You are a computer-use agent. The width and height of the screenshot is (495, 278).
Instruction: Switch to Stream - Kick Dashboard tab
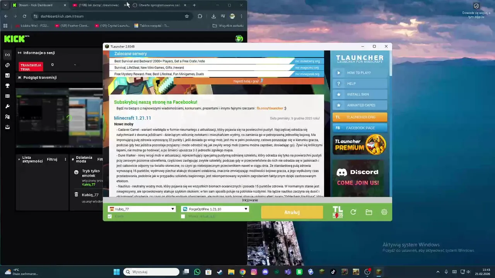click(39, 5)
